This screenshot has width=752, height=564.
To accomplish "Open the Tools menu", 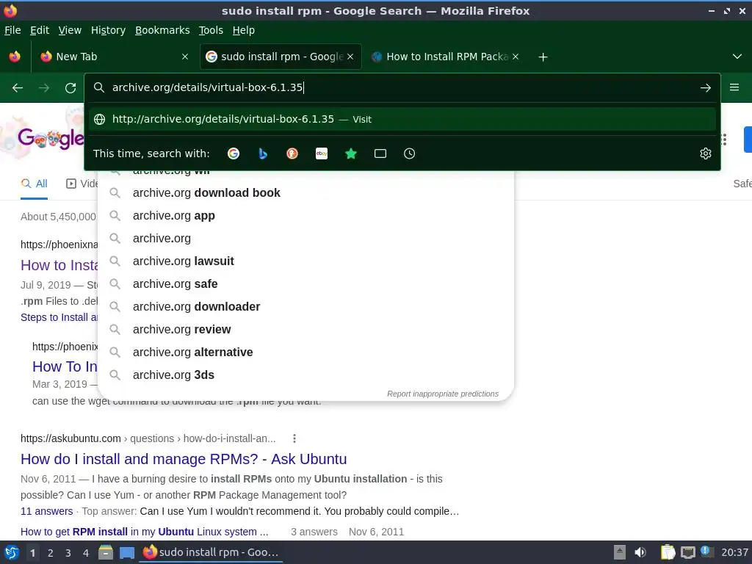I will tap(211, 30).
